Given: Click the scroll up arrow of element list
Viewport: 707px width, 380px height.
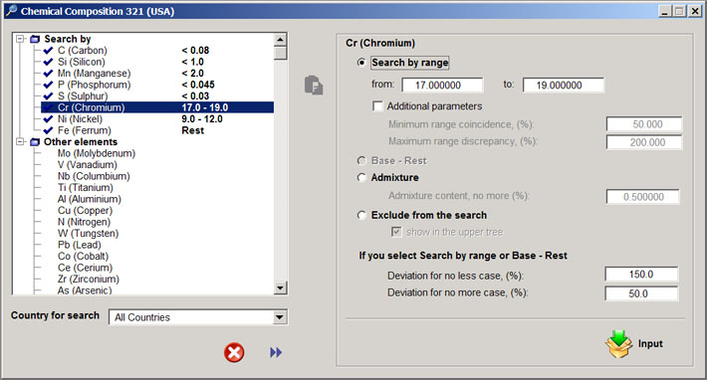Looking at the screenshot, I should (280, 40).
